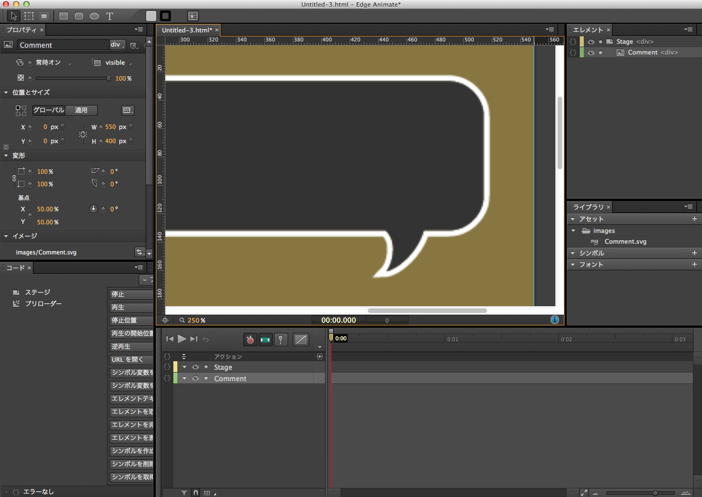Image resolution: width=702 pixels, height=497 pixels.
Task: Click the timeline filter funnel icon
Action: (x=184, y=492)
